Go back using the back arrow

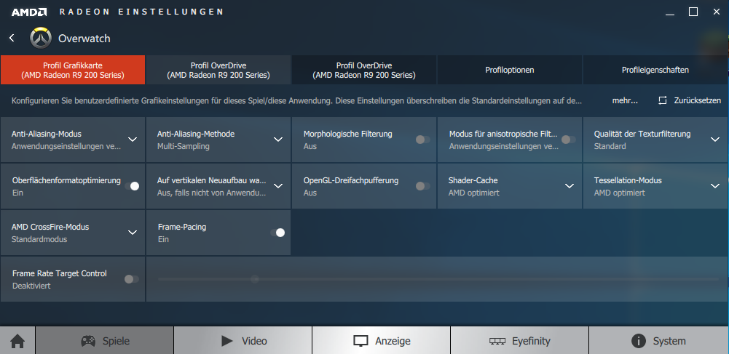(x=12, y=38)
